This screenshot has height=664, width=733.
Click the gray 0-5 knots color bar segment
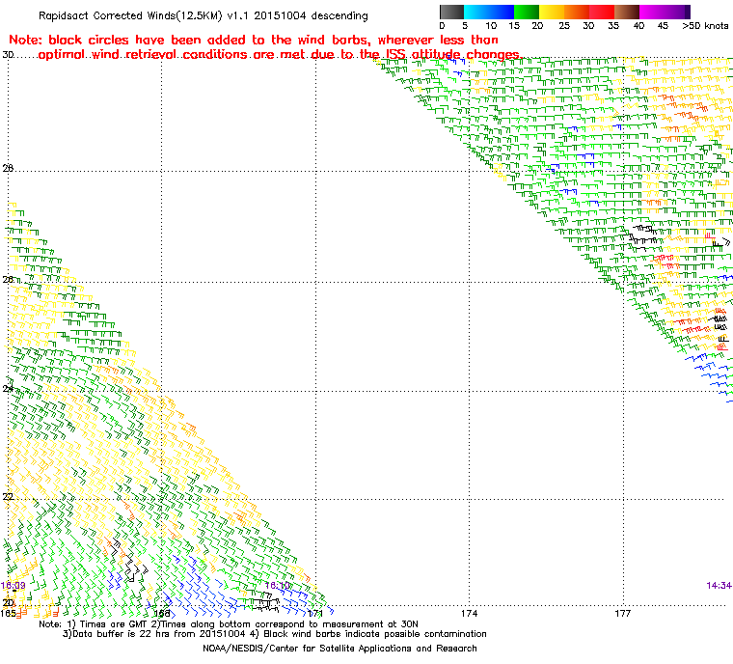click(451, 12)
